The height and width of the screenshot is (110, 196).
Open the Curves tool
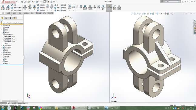(74, 6)
